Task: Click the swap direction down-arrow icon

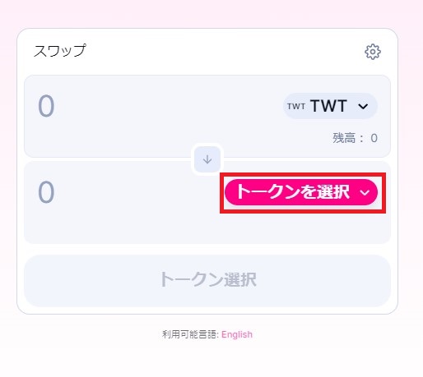Action: coord(207,159)
